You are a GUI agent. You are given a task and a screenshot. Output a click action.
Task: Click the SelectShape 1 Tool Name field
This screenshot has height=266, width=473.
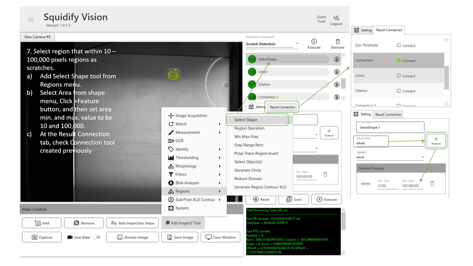pyautogui.click(x=390, y=127)
